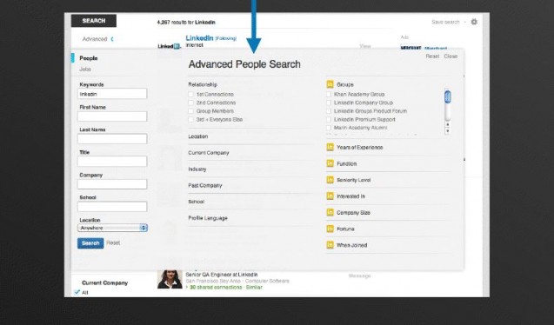This screenshot has height=325, width=554.
Task: Click the blue Search button
Action: click(x=90, y=243)
